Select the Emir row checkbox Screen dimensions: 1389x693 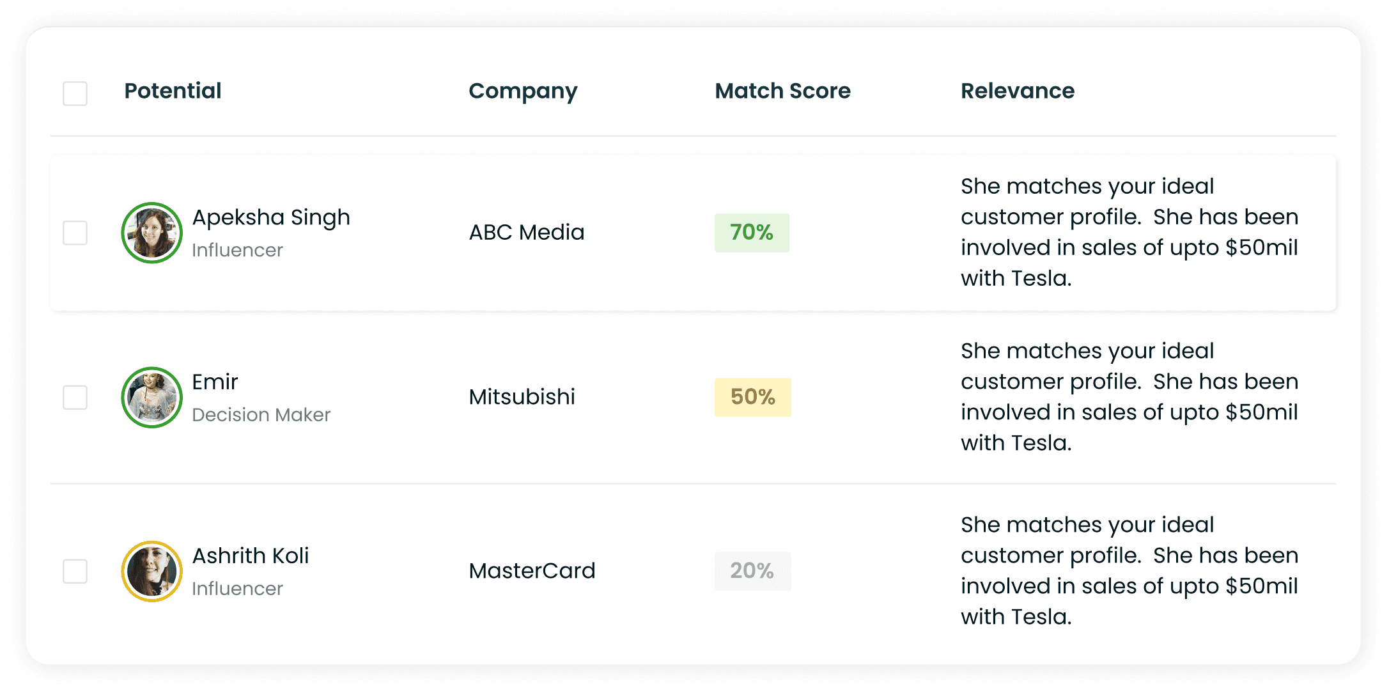75,397
